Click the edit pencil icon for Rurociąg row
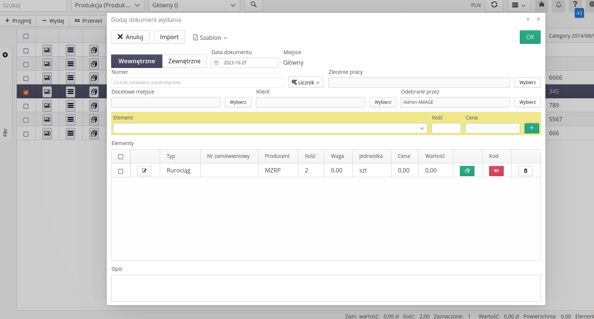 point(144,171)
